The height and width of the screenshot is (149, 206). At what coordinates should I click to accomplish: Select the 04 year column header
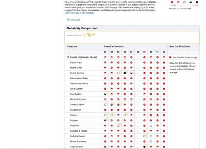pyautogui.click(x=112, y=52)
